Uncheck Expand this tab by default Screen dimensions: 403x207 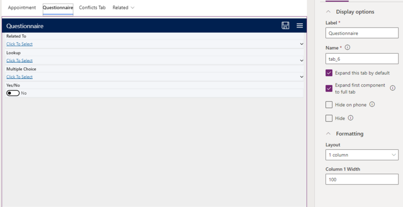[329, 73]
